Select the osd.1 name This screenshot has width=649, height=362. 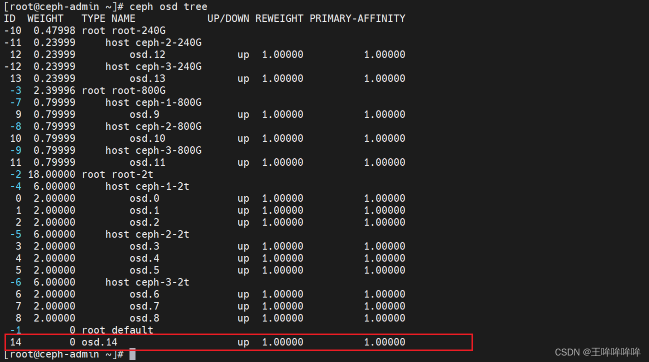click(x=144, y=210)
